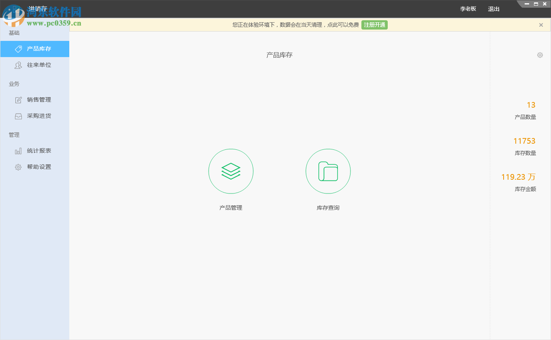Click the product count value 13
The height and width of the screenshot is (340, 551).
[531, 105]
